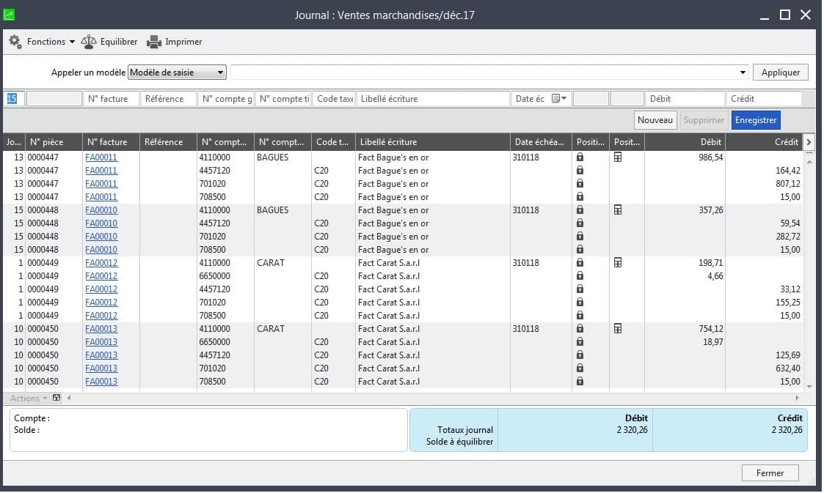Screen dimensions: 824x493
Task: Select the CARAT cell on piece 0000449
Action: tap(282, 263)
